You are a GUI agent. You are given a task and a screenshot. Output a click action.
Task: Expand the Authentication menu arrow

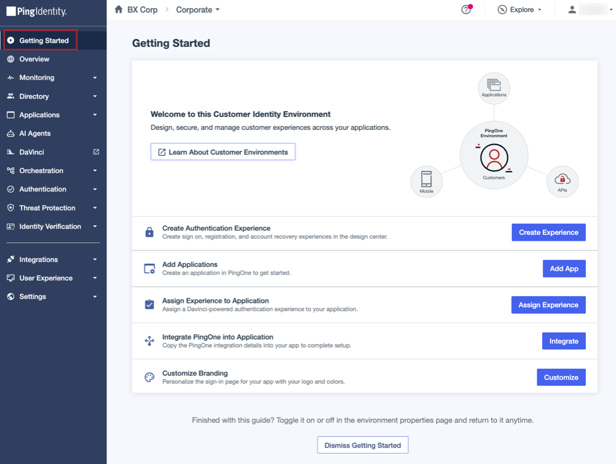95,189
